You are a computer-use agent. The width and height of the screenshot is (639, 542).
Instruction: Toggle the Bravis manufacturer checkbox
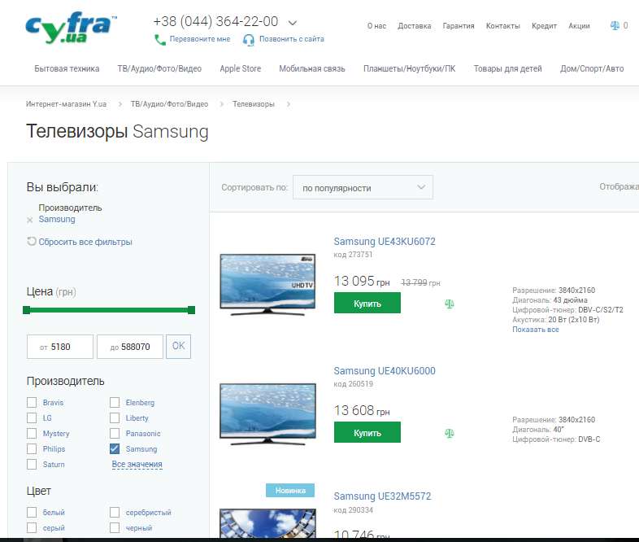click(x=32, y=403)
